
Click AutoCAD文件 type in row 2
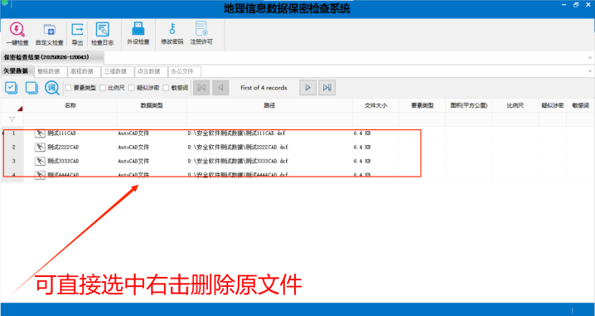coord(133,147)
